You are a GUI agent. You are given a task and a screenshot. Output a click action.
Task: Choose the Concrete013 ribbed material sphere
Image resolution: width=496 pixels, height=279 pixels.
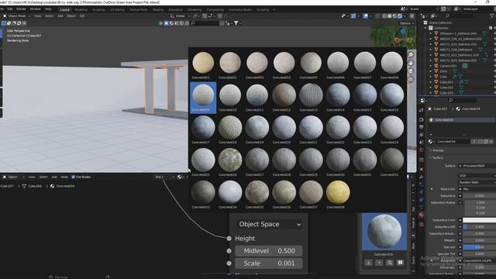click(311, 97)
